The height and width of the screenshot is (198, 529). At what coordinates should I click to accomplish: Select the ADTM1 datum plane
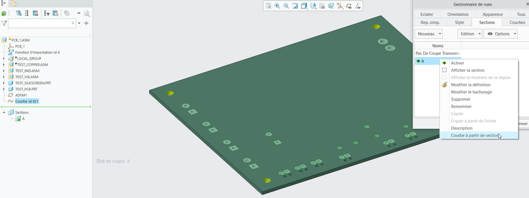click(x=21, y=95)
